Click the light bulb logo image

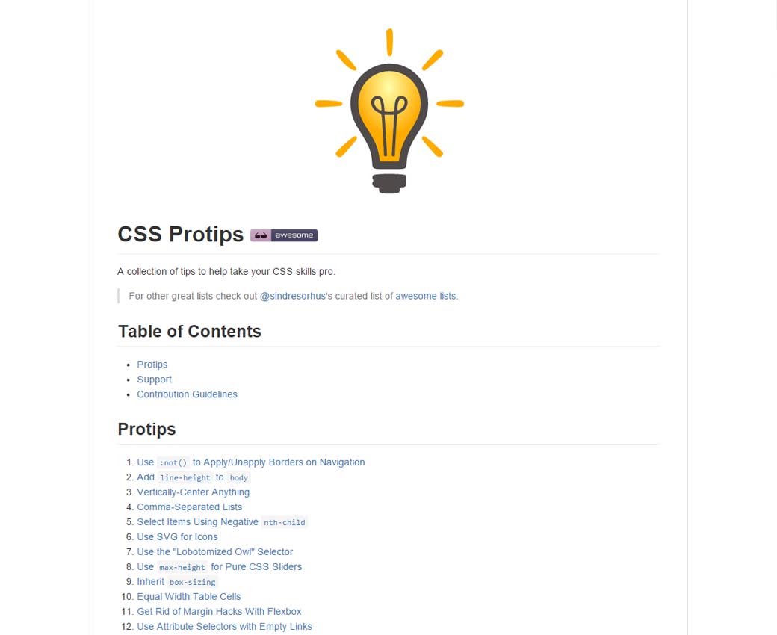pyautogui.click(x=388, y=112)
